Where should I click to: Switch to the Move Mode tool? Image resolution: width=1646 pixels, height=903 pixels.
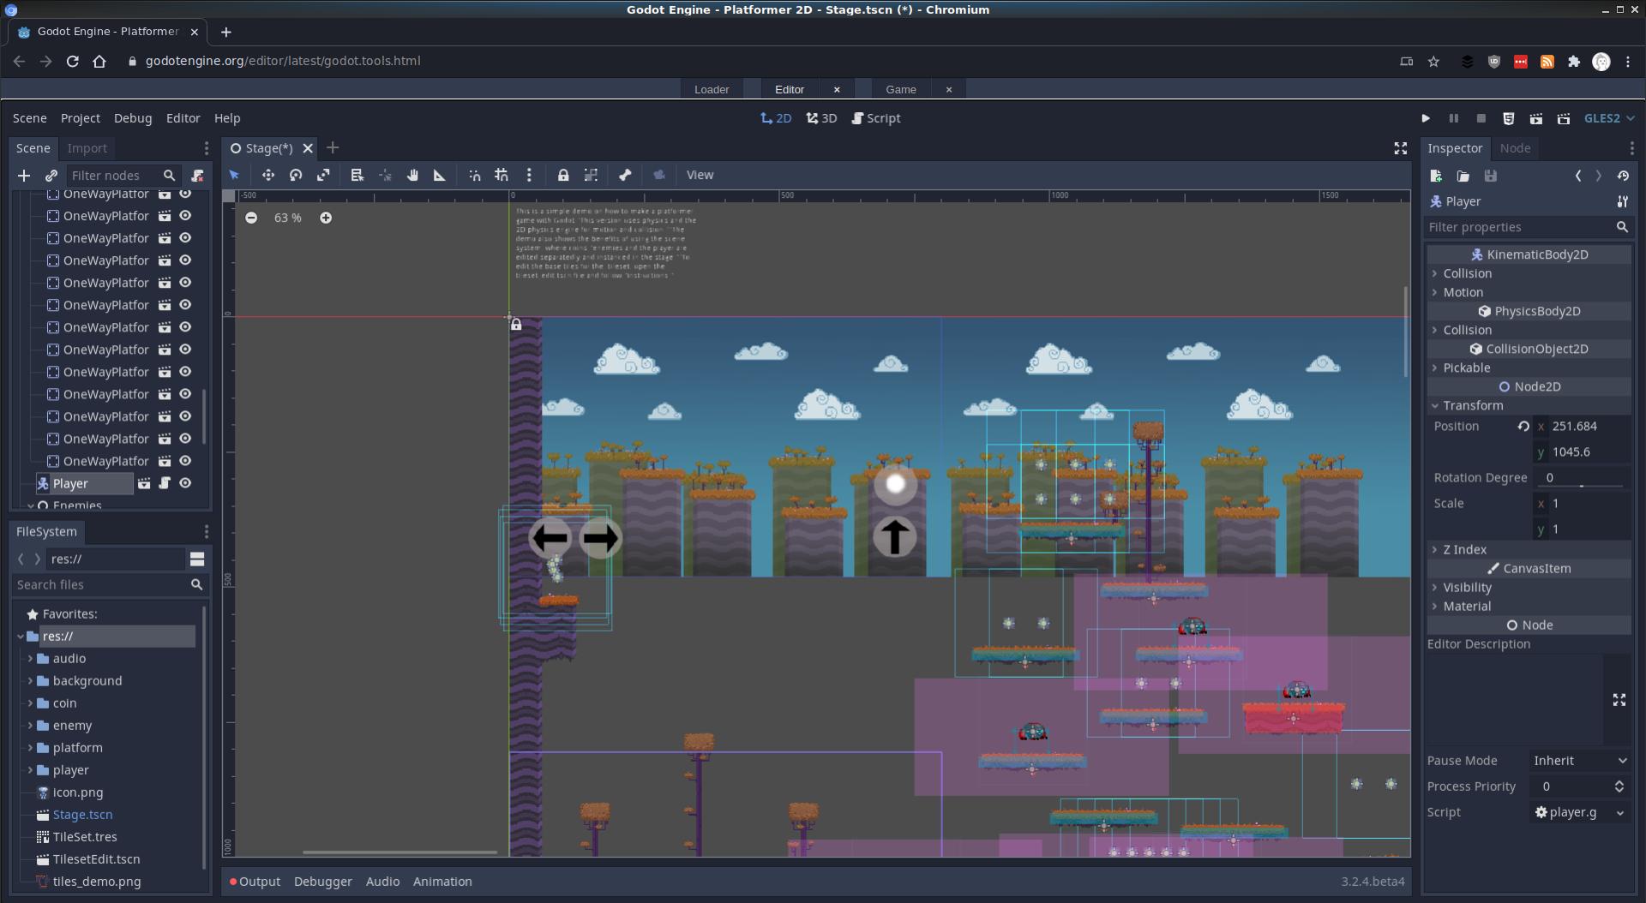(x=268, y=175)
